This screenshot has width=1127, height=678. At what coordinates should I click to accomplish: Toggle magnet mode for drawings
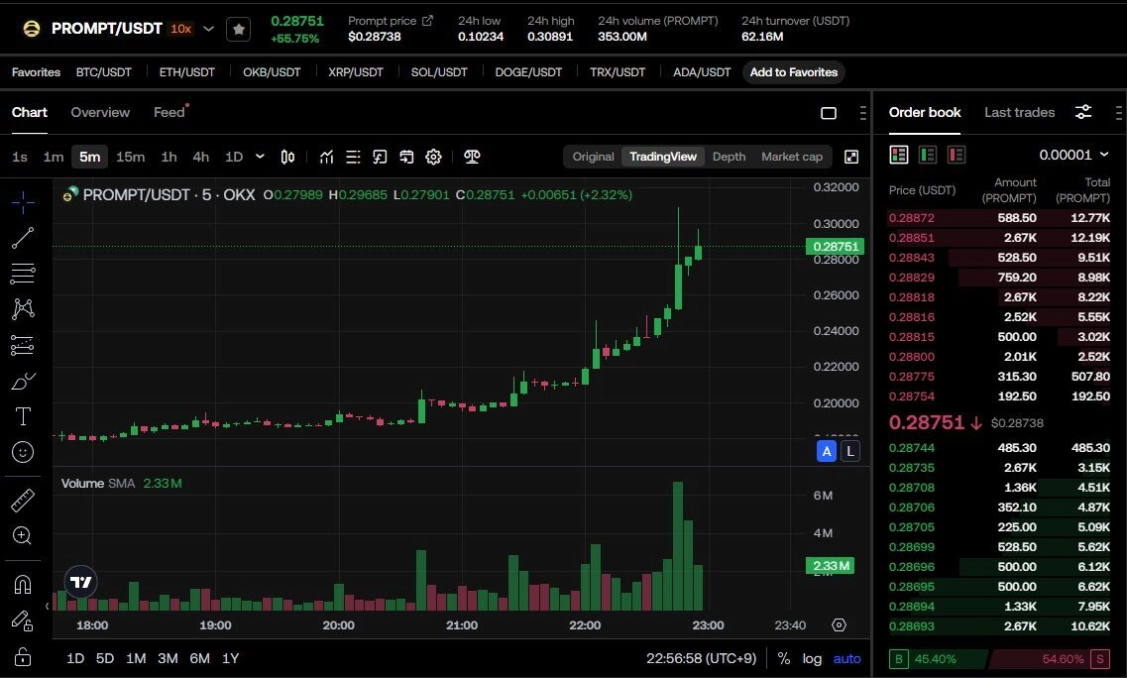coord(23,585)
